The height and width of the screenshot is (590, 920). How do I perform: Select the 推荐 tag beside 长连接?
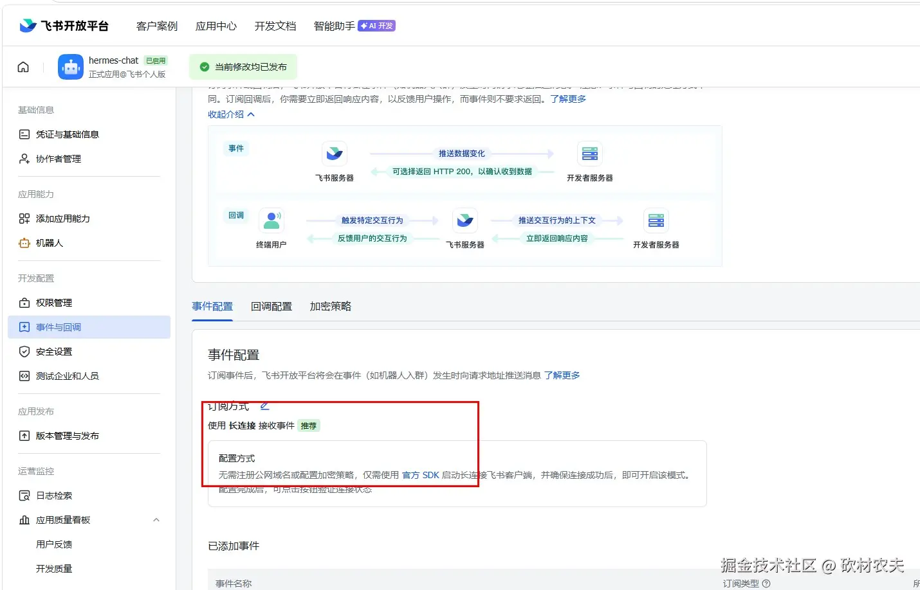point(309,425)
